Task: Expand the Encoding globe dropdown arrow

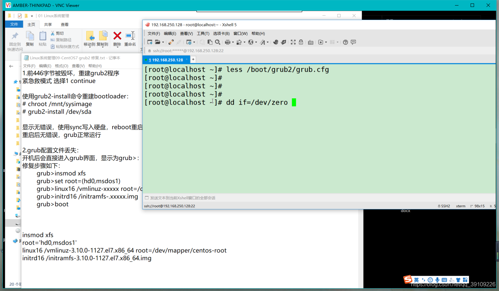Action: (256, 42)
